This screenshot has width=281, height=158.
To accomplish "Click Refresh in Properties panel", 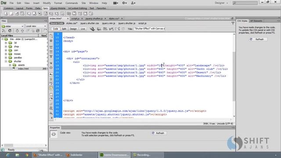I will tap(159, 133).
